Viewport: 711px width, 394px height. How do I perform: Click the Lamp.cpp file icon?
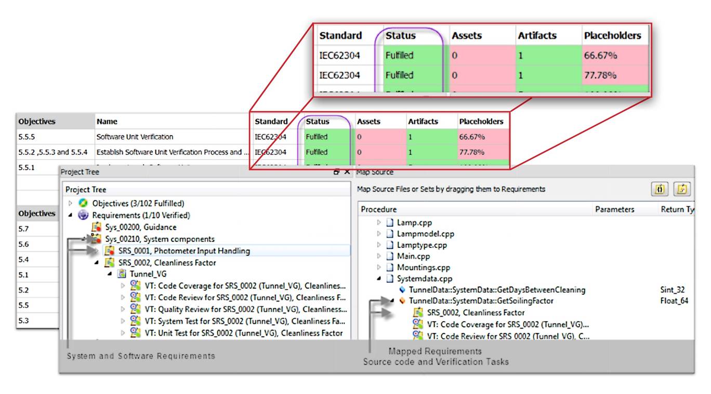point(390,222)
